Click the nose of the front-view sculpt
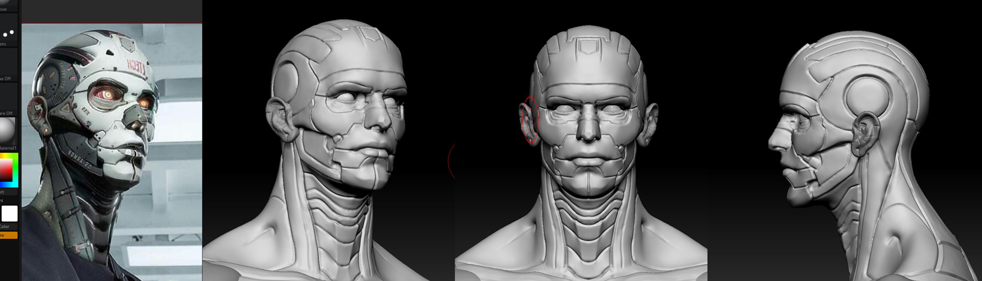The height and width of the screenshot is (281, 982). pos(589,129)
